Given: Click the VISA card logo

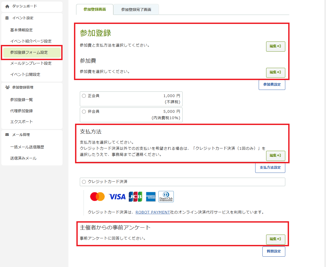Looking at the screenshot, I should coord(117,197).
